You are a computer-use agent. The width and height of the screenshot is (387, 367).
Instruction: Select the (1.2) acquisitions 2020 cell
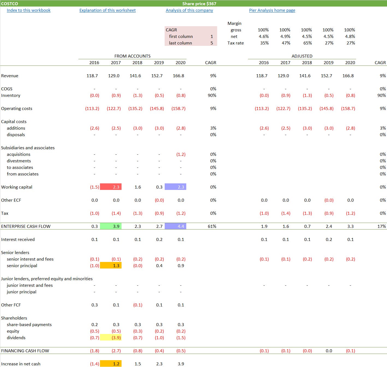pos(181,154)
